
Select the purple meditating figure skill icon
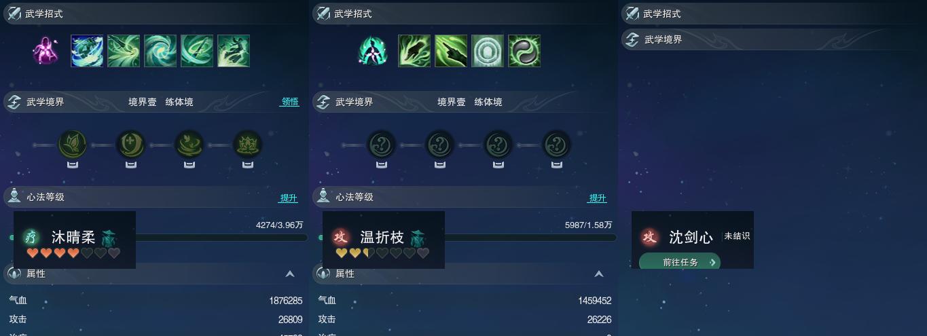pos(46,51)
